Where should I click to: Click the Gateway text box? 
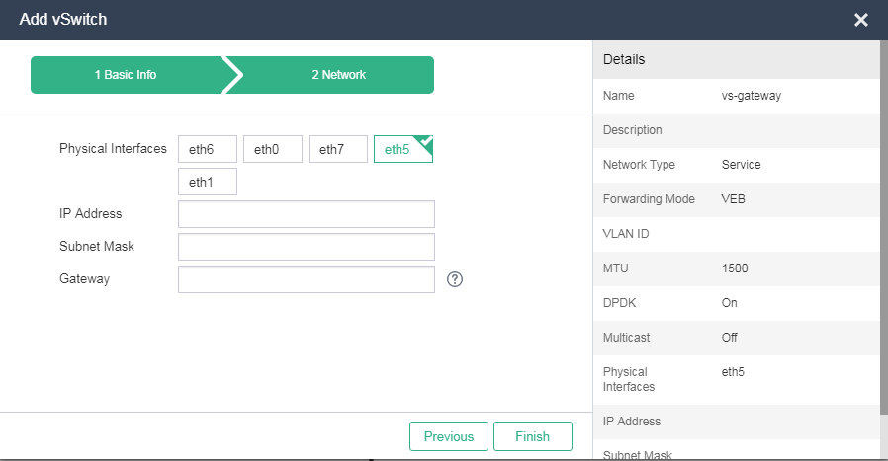coord(307,279)
